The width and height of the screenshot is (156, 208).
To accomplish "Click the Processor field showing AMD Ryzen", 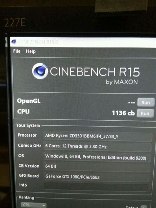I will tap(98, 136).
